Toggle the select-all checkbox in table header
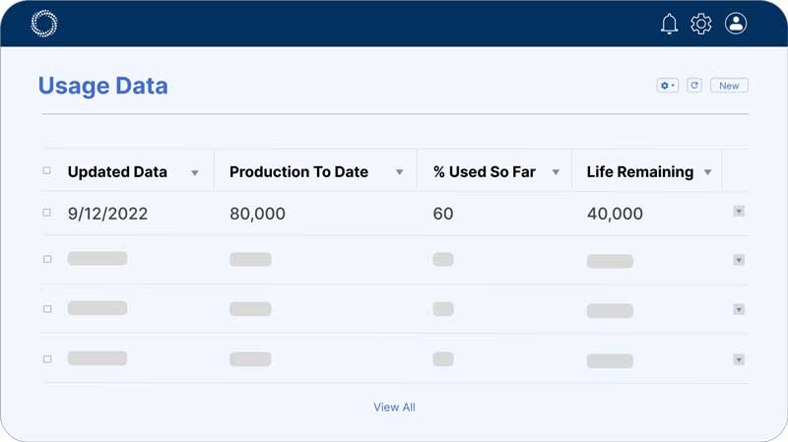Viewport: 788px width, 442px height. 47,171
